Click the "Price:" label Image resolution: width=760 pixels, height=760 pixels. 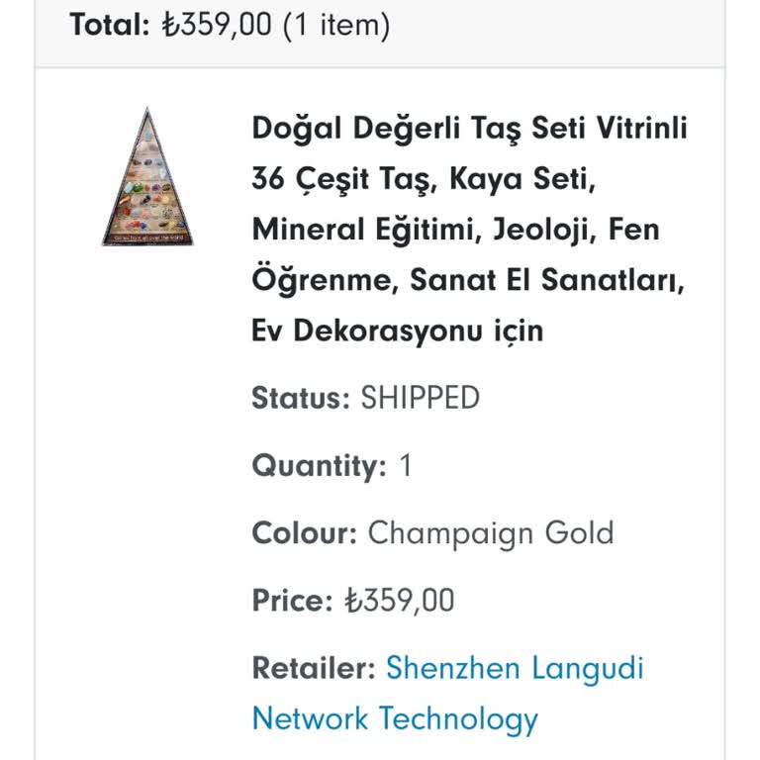point(292,600)
